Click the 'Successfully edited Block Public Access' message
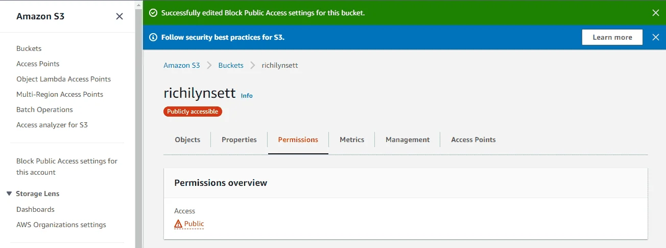 tap(263, 13)
